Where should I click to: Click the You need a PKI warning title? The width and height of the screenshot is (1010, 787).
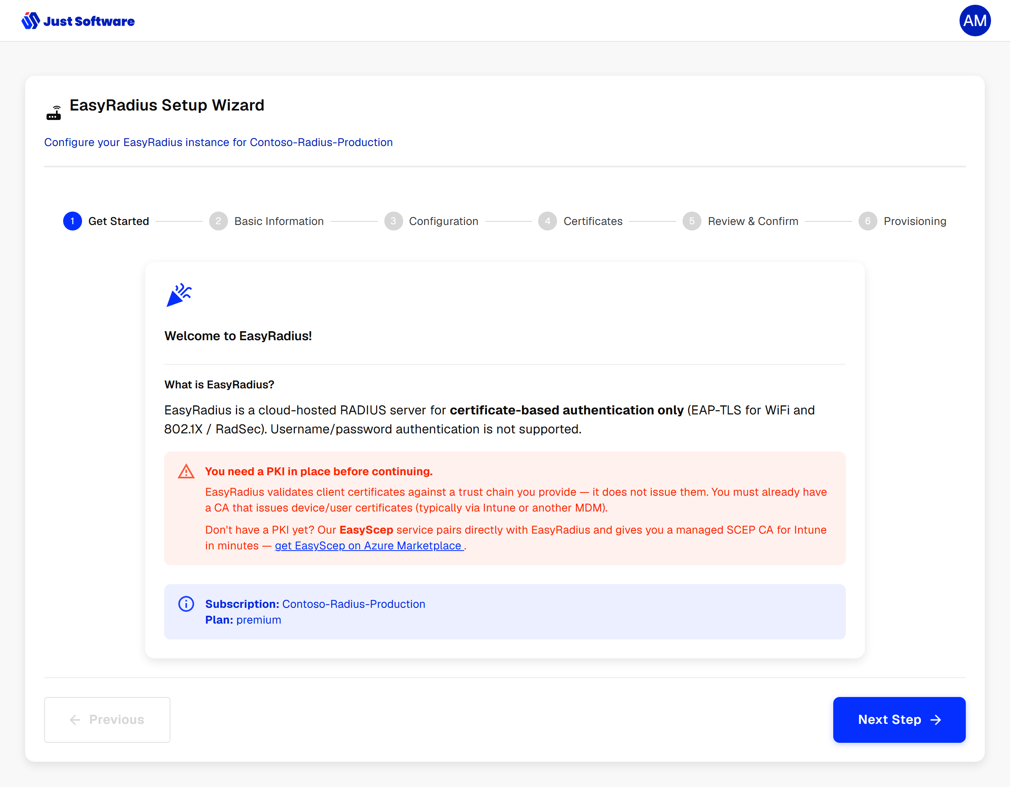pos(319,472)
